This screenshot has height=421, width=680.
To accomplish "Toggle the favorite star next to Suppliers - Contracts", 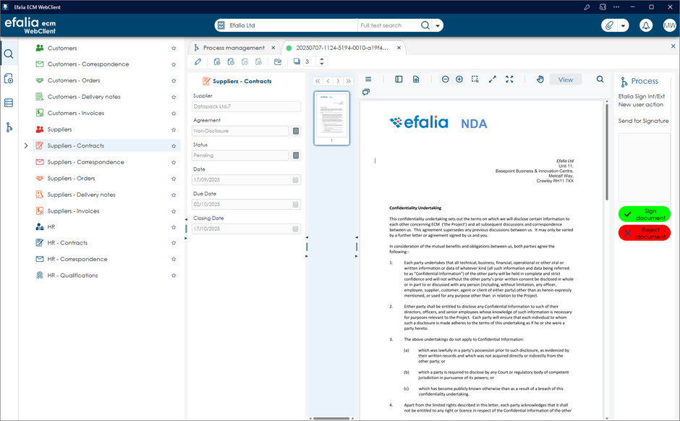I will point(173,145).
